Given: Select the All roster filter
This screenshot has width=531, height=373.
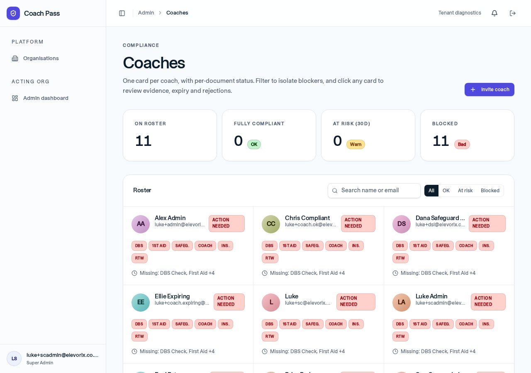Looking at the screenshot, I should 431,191.
